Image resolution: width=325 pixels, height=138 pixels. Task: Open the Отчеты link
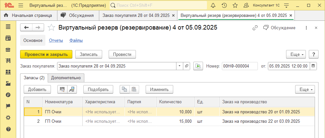56,41
